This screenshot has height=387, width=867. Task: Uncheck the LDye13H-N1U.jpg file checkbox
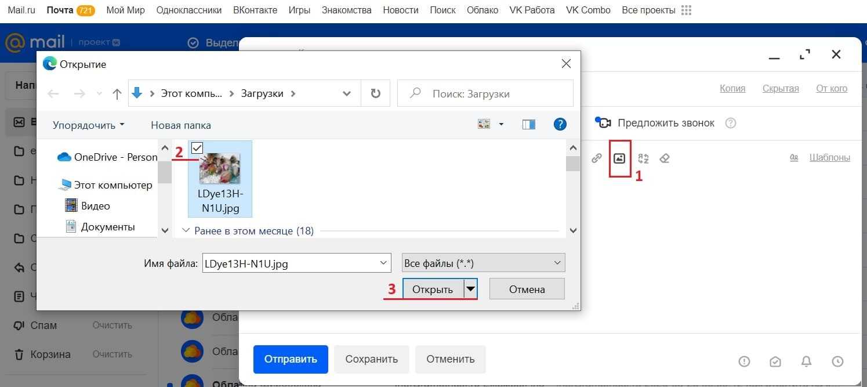197,149
